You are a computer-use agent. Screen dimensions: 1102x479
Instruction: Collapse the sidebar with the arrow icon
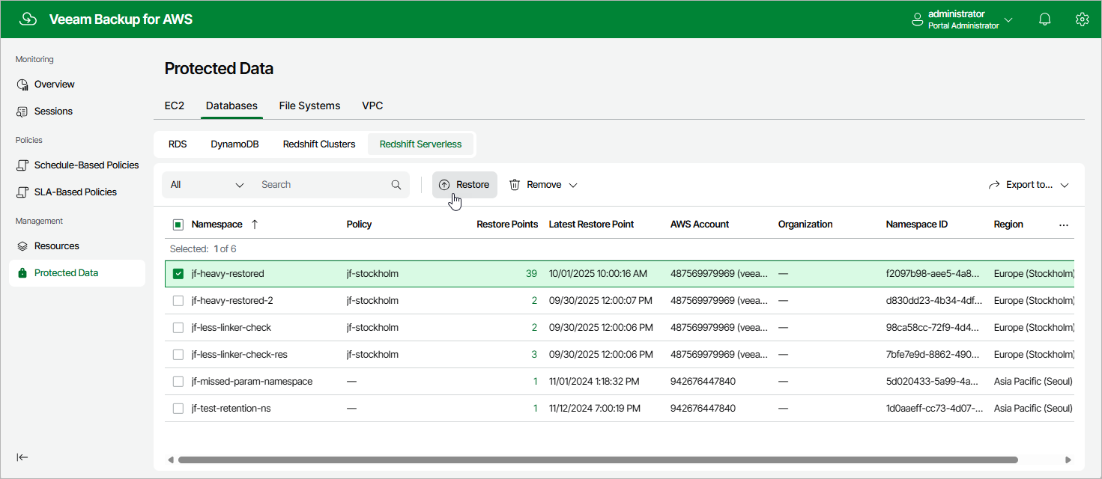click(x=22, y=457)
